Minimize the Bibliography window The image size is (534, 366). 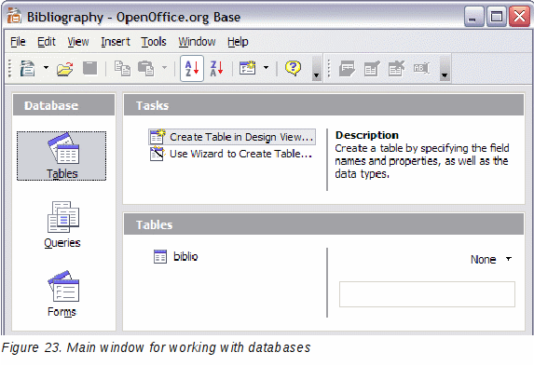click(473, 17)
